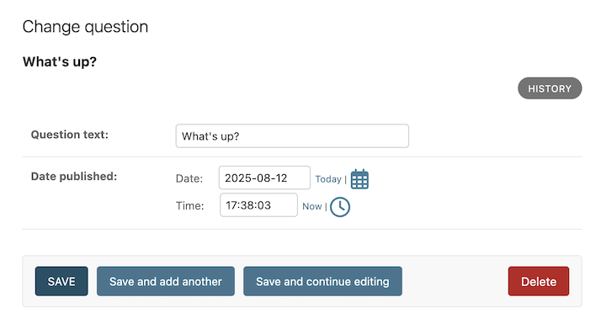Click the bold "What's up?" subheading
612x334 pixels.
59,61
